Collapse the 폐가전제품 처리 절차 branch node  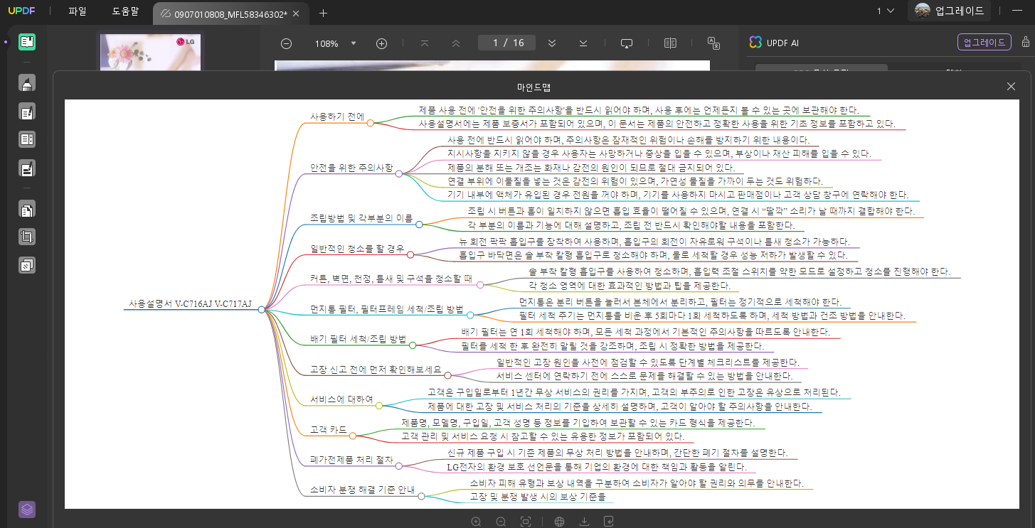399,466
